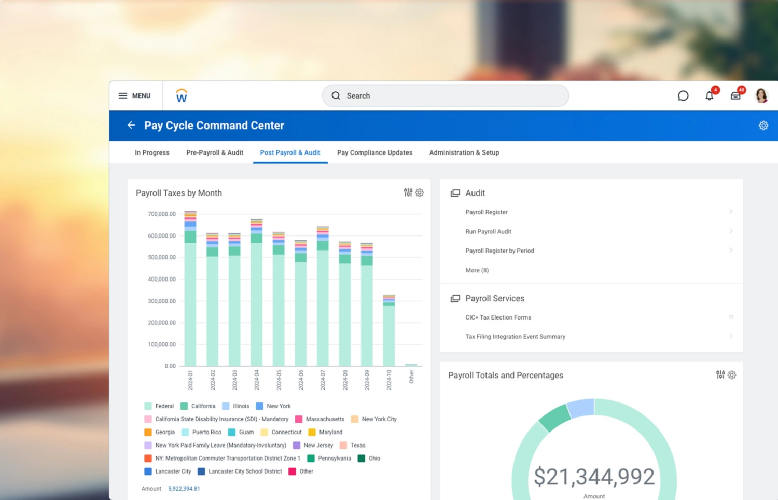778x500 pixels.
Task: Click the filter icon on Payroll Taxes by Month
Action: (x=408, y=192)
